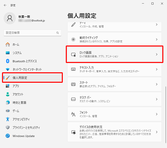Screen dimensions: 167x148
Task: Close the settings window
Action: (162, 4)
